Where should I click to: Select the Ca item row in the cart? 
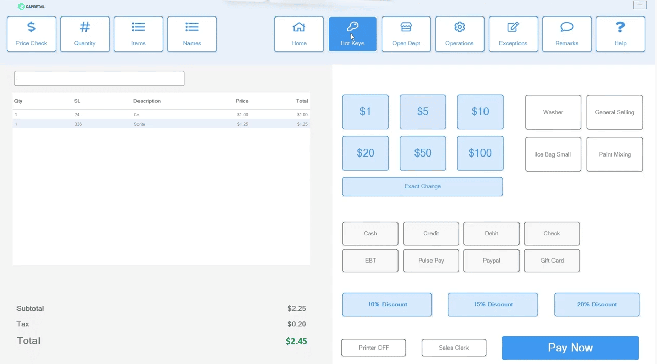pyautogui.click(x=161, y=115)
